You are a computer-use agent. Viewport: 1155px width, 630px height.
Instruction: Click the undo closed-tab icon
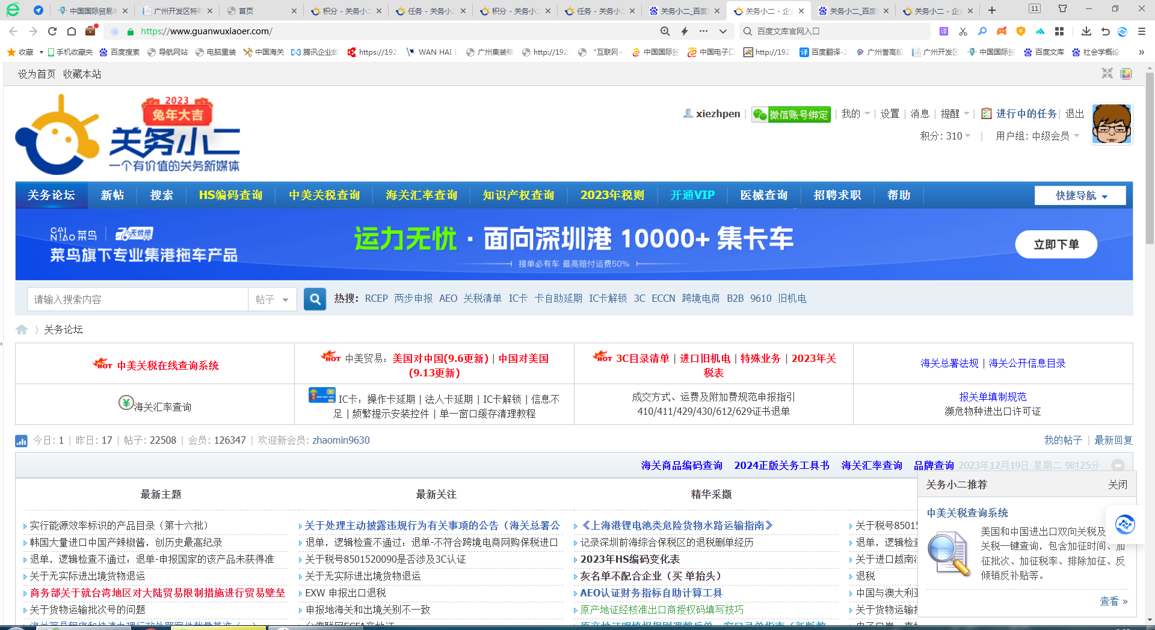click(x=1105, y=31)
